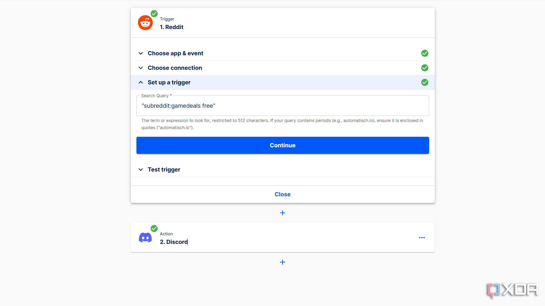Expand the Choose app & event chevron
Image resolution: width=545 pixels, height=306 pixels.
[x=141, y=53]
